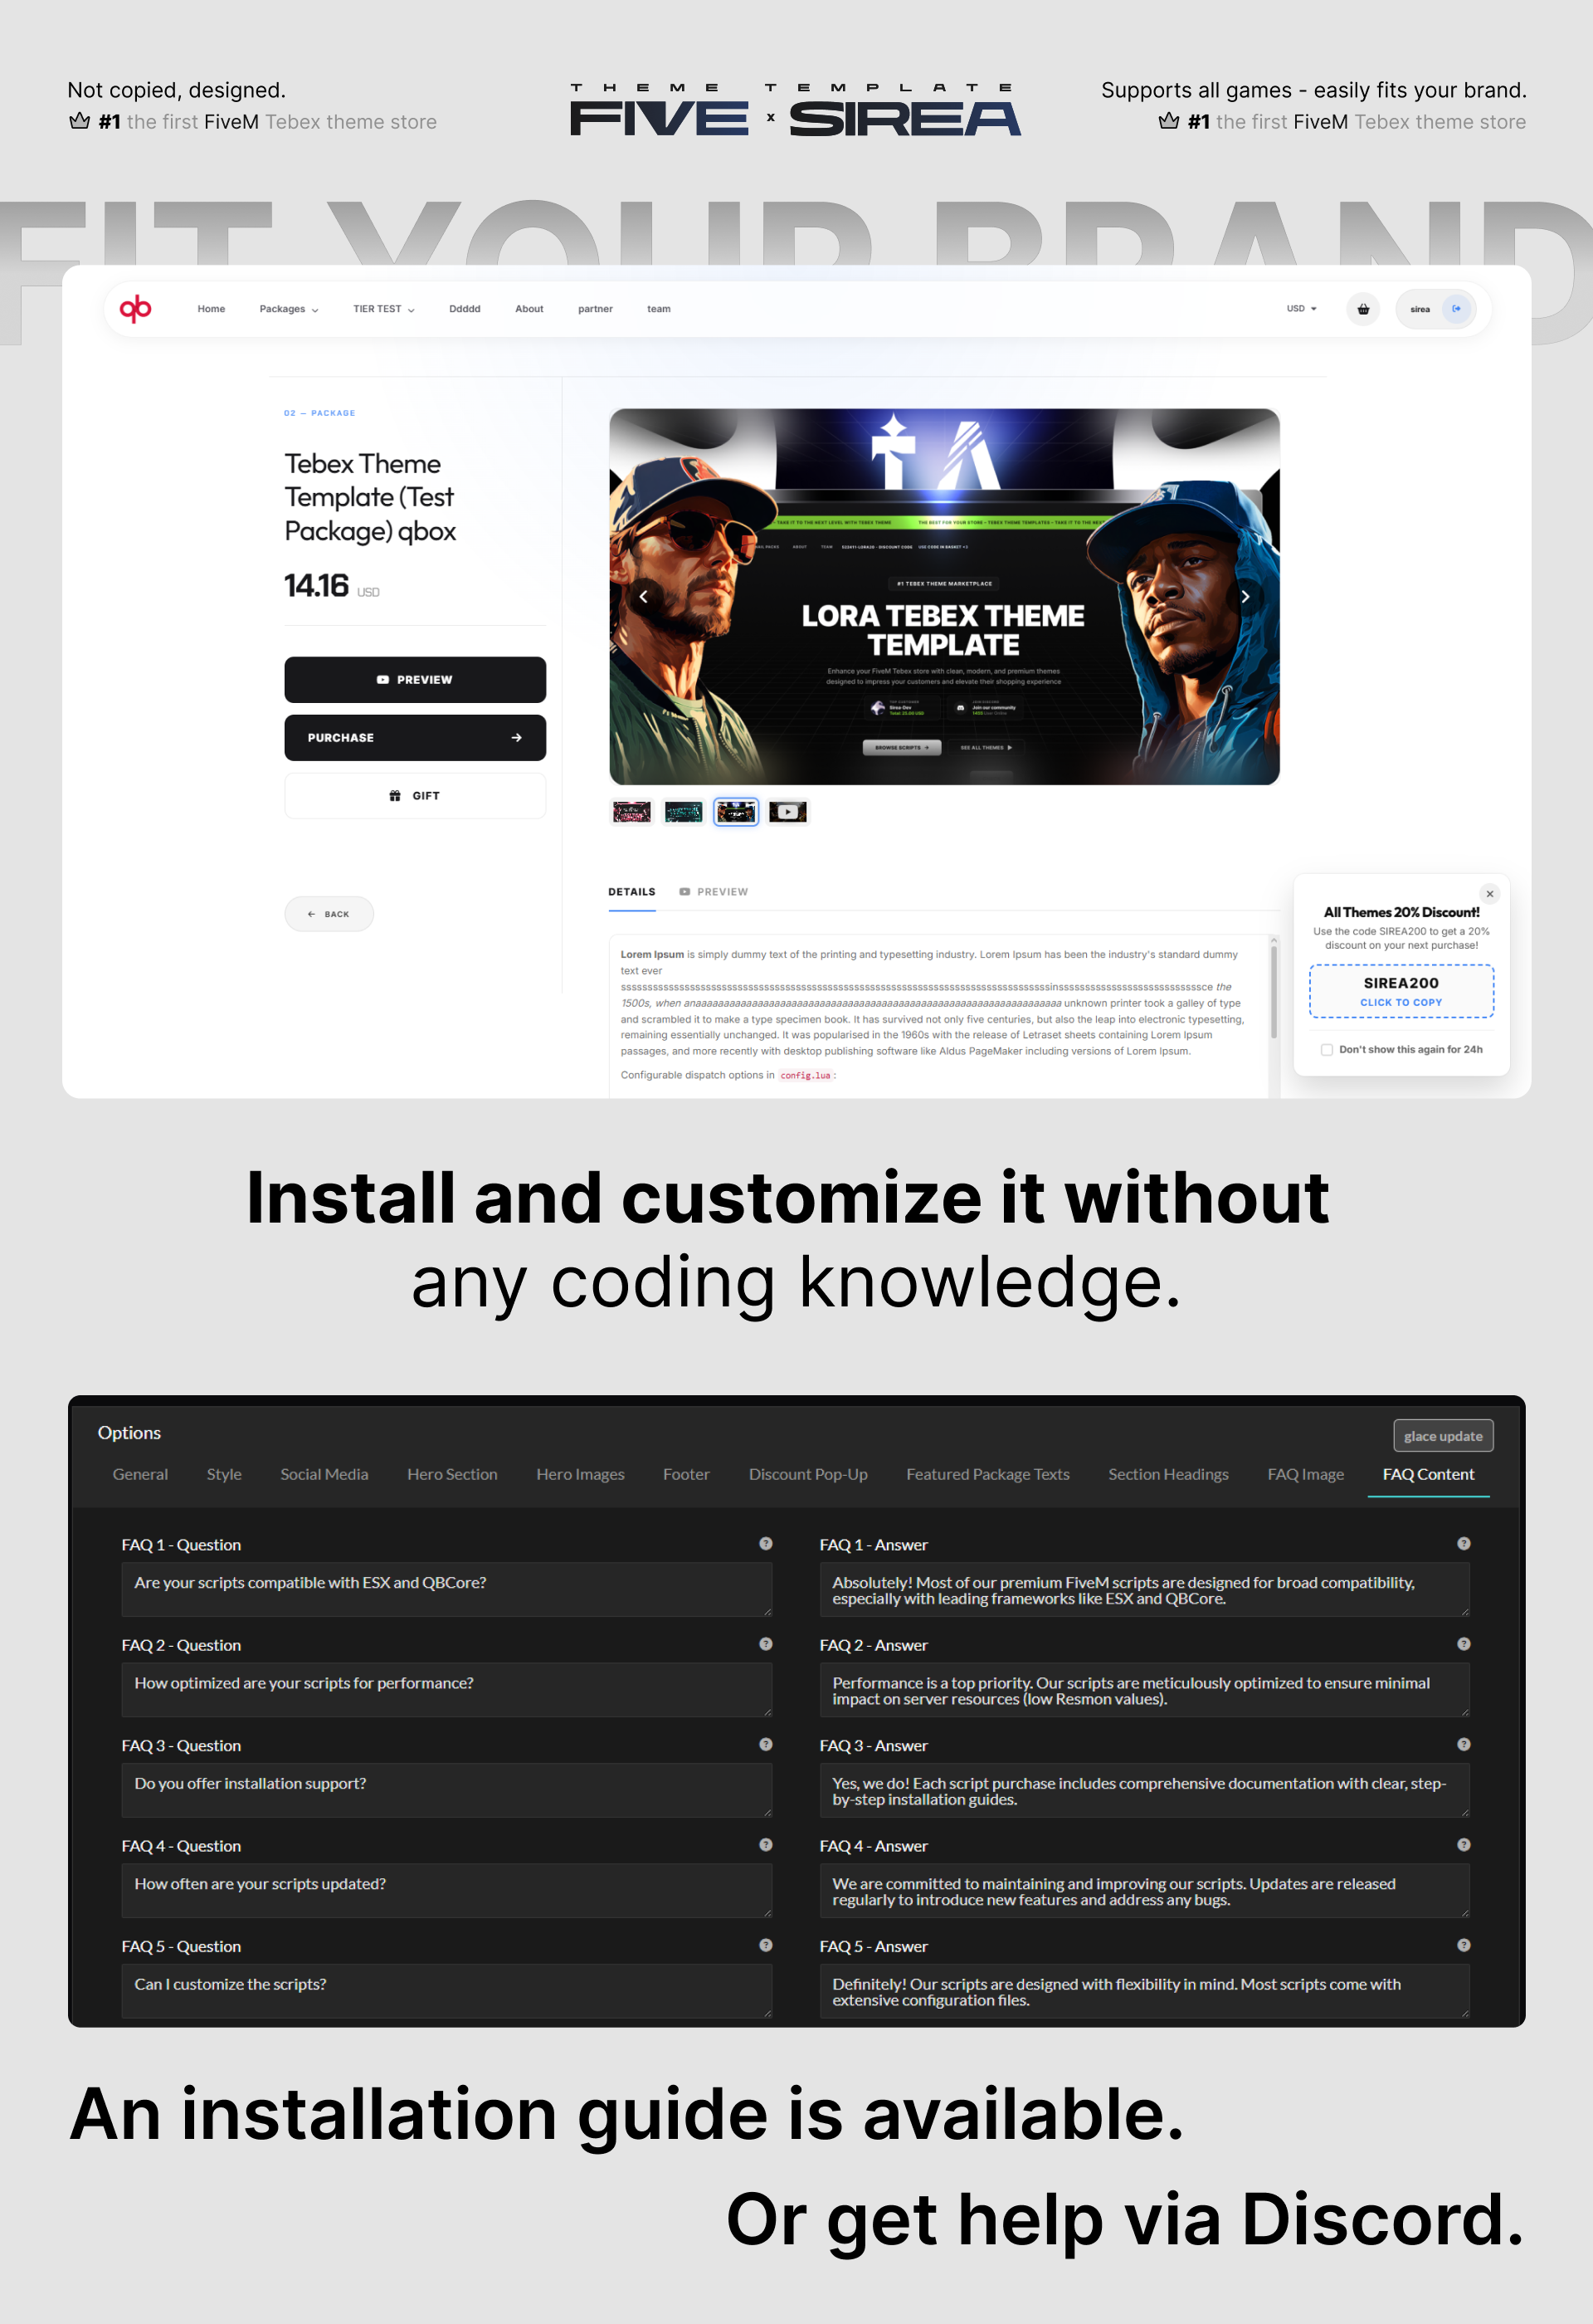
Task: Click the red qb logo
Action: tap(136, 308)
